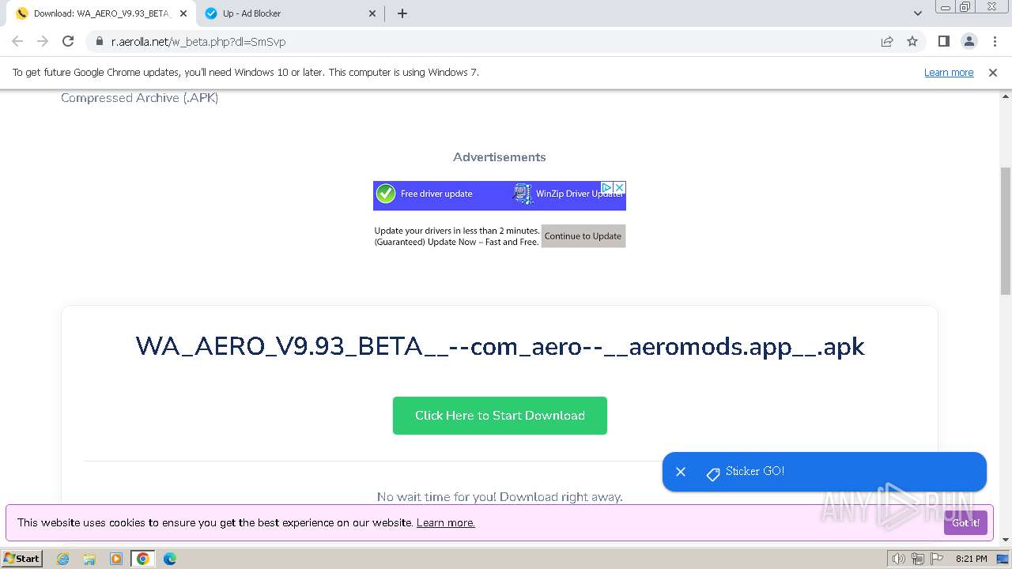Image resolution: width=1012 pixels, height=569 pixels.
Task: Close the WinZip ad with X
Action: point(620,187)
